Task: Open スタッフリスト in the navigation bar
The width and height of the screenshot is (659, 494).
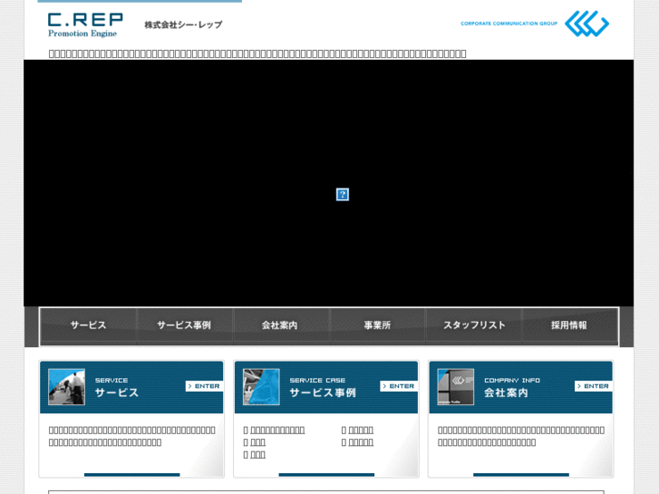Action: tap(474, 325)
